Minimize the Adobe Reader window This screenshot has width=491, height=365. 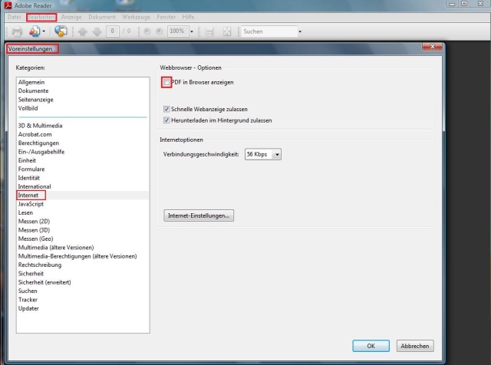[x=452, y=4]
